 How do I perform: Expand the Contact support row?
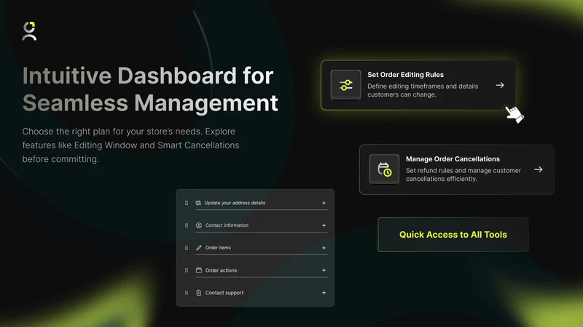click(324, 293)
